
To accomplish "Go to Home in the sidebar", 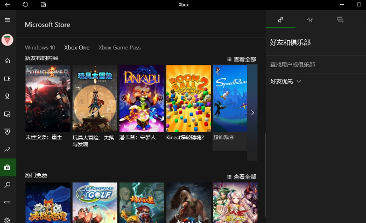I will tap(8, 61).
